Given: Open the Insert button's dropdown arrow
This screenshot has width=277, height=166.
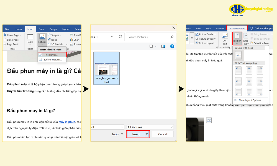Looking at the screenshot, I should pos(147,134).
